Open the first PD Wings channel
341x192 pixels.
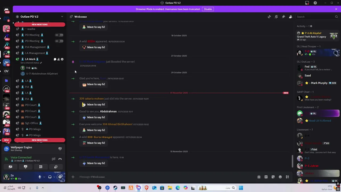pos(40,129)
